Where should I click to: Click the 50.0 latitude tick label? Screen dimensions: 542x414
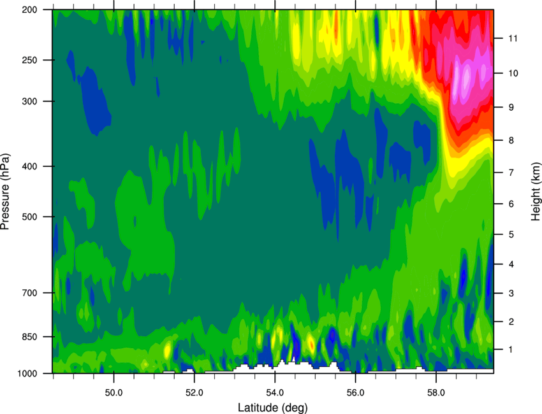[x=114, y=392]
